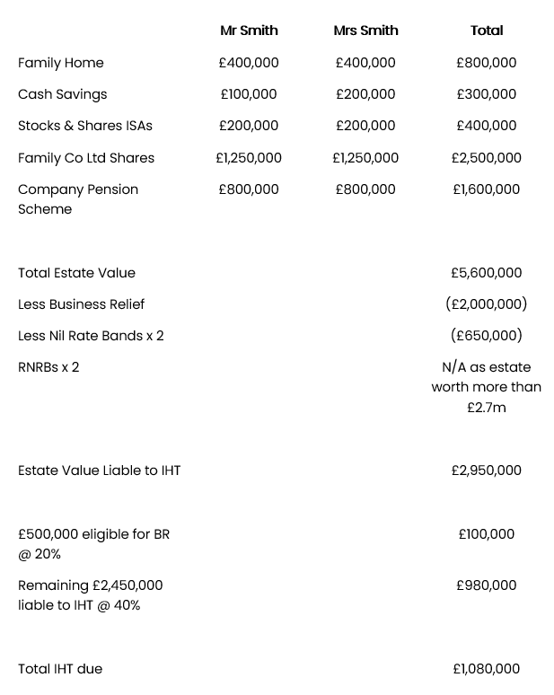Select the (£2,000,000) business relief amount
The image size is (554, 695).
click(487, 304)
